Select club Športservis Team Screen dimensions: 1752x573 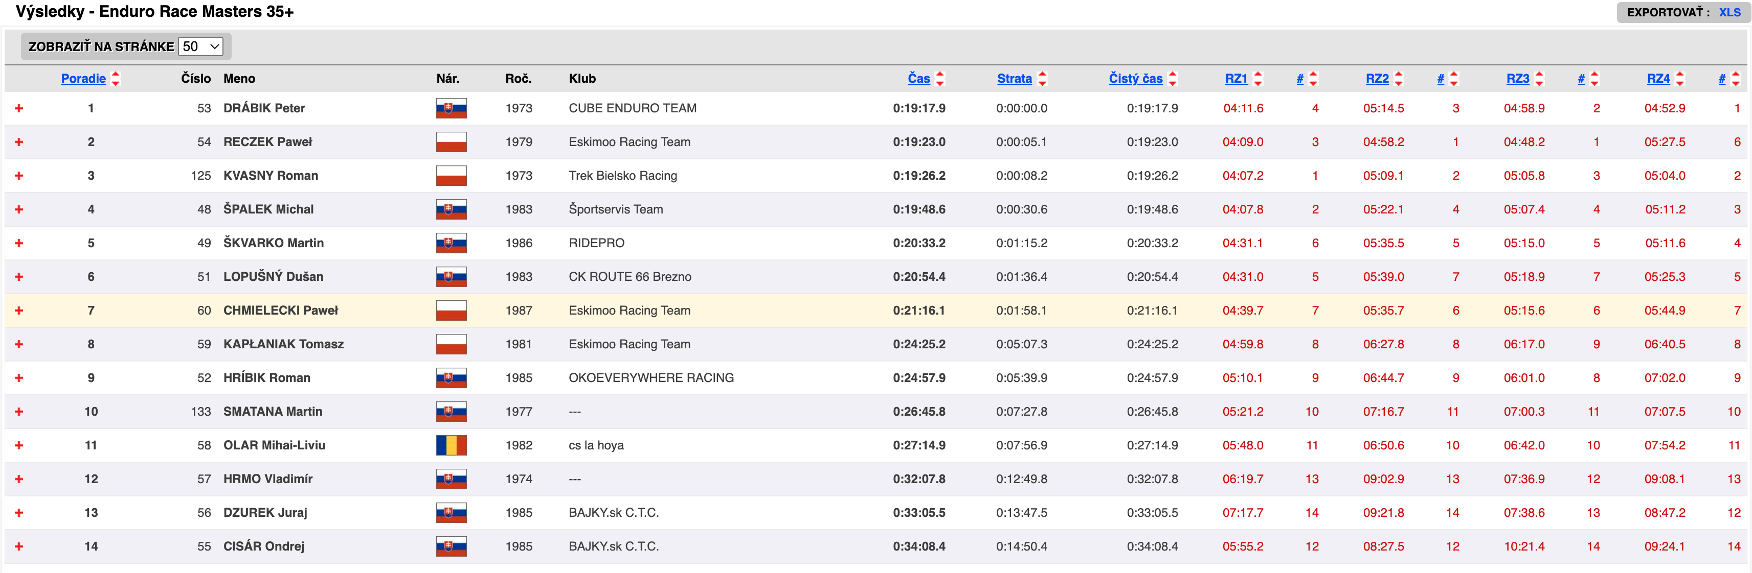tap(616, 209)
